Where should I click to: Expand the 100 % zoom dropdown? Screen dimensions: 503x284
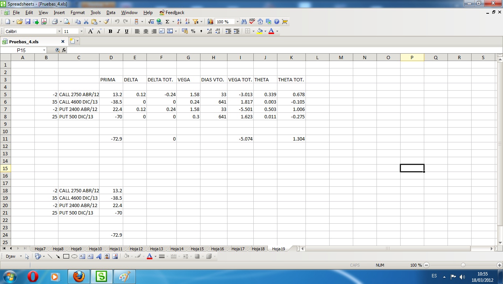coord(237,22)
